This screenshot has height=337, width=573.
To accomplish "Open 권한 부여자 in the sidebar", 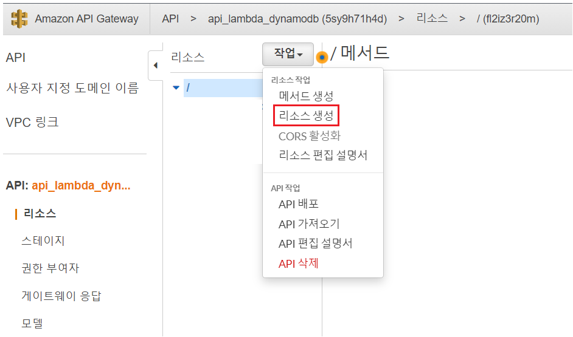I will (50, 268).
